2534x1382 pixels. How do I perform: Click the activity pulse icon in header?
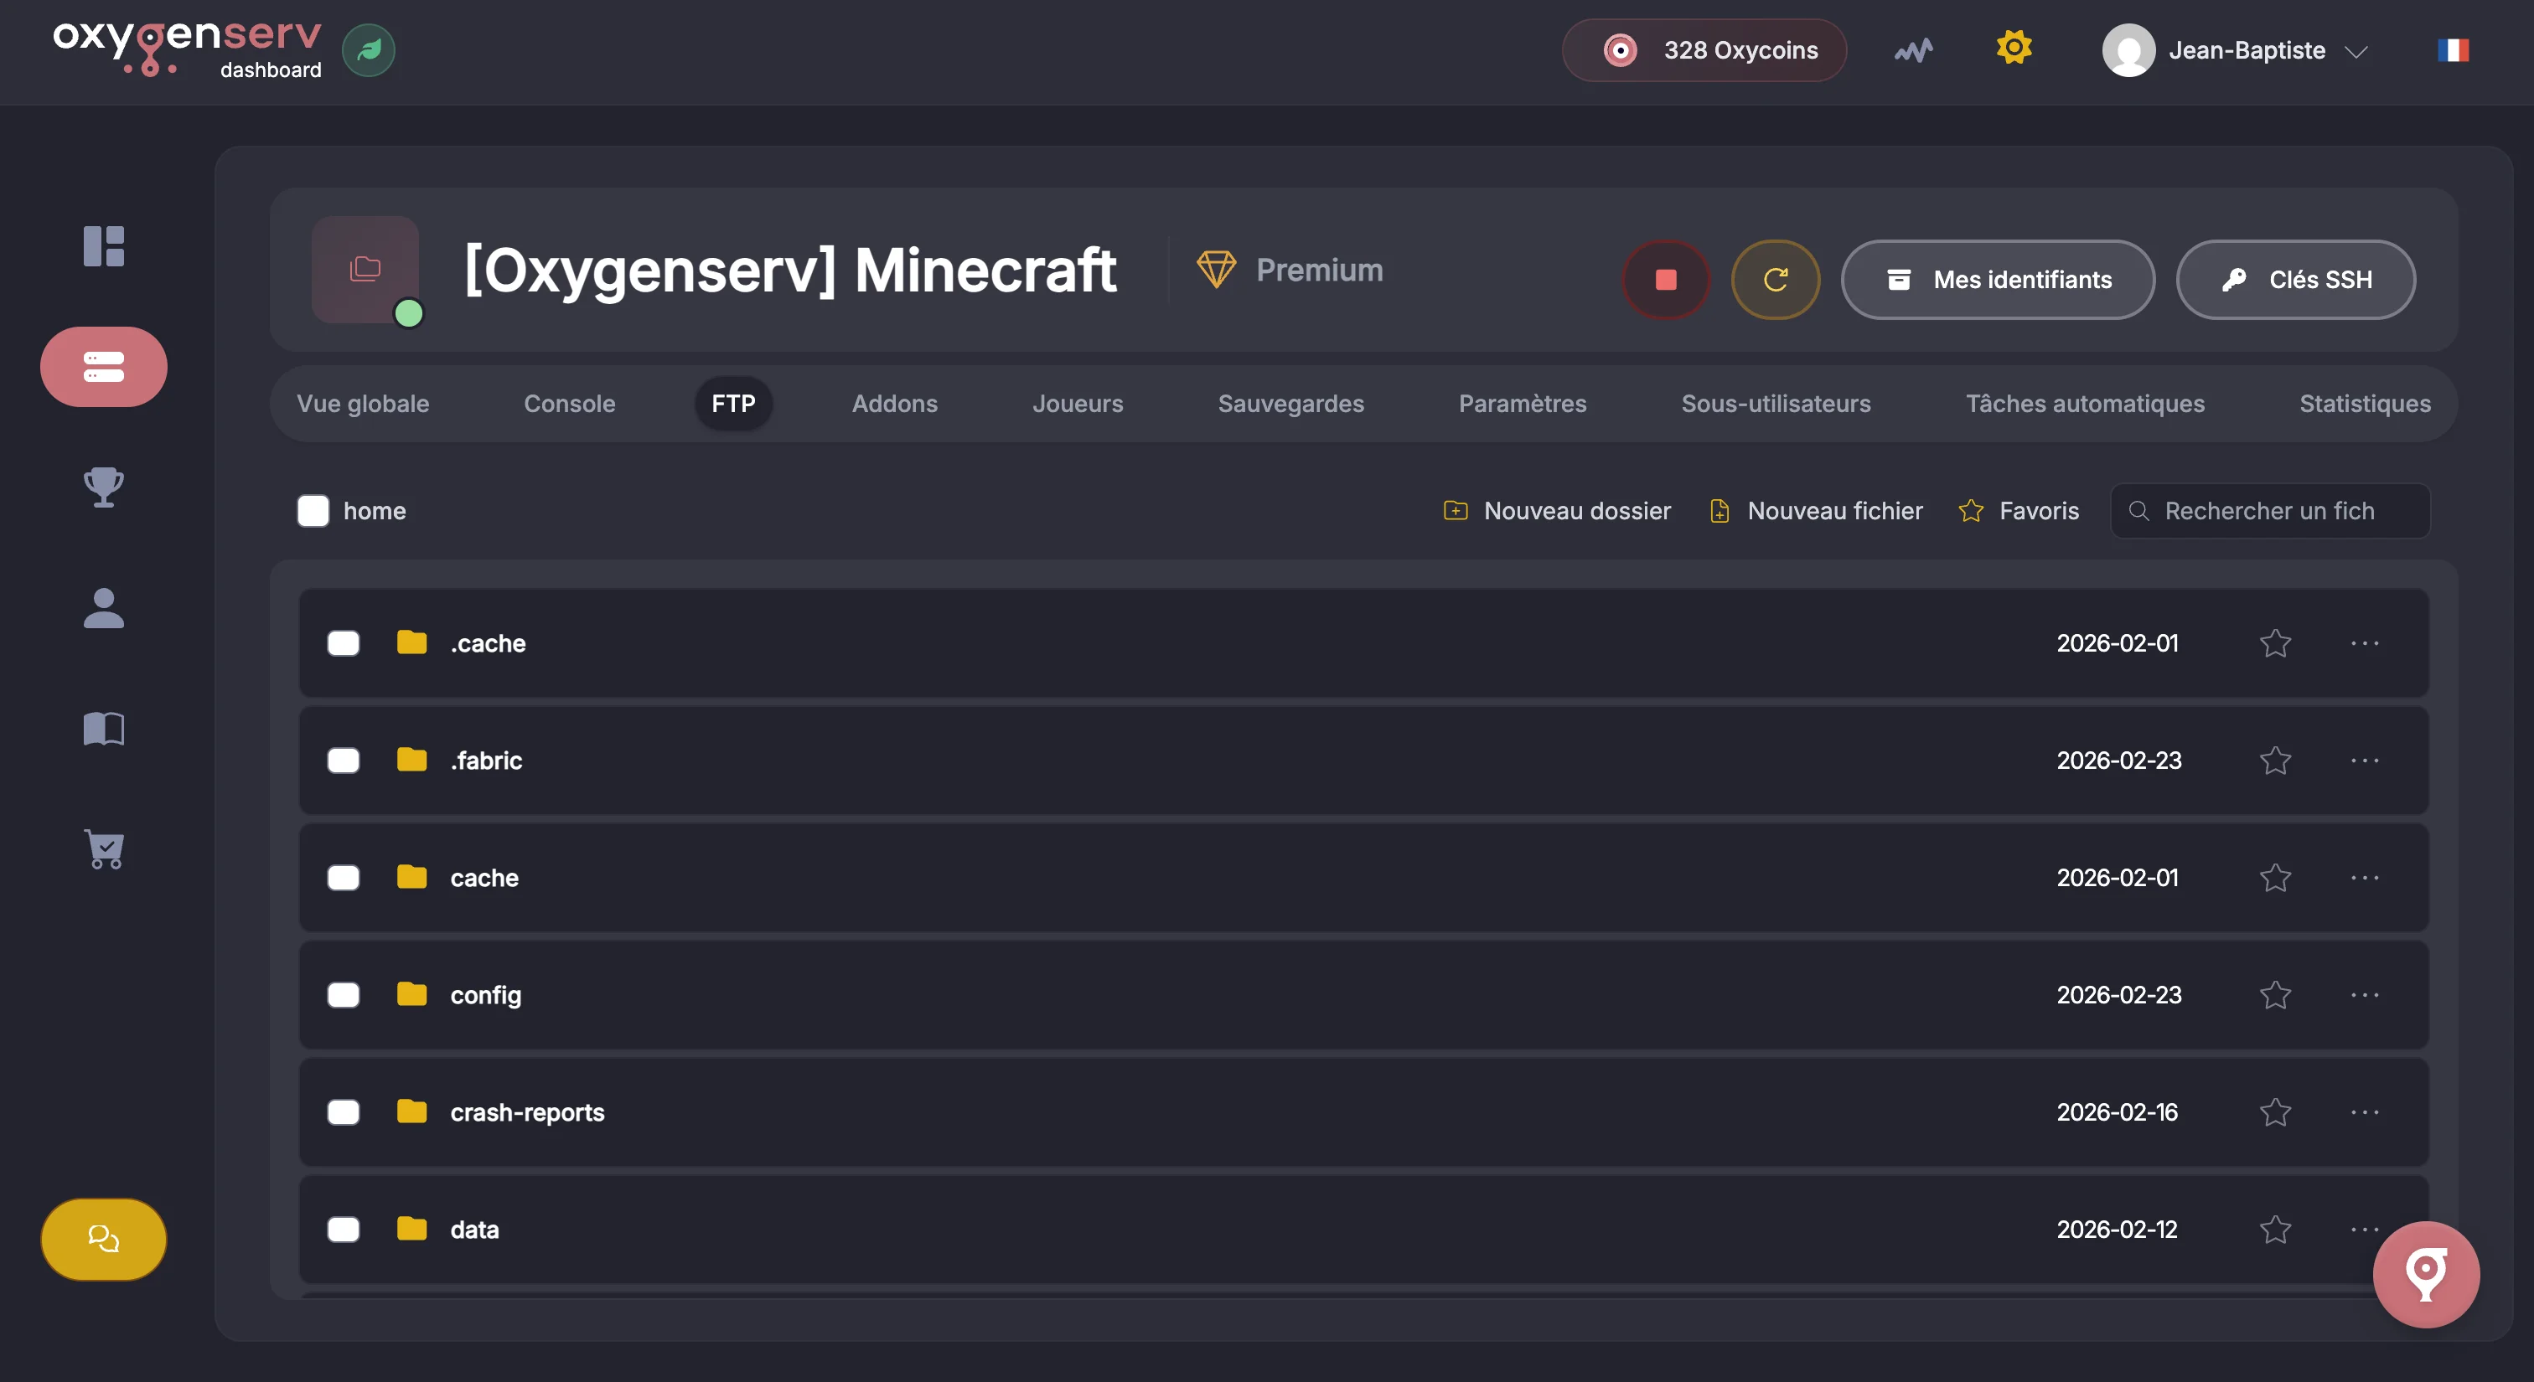[x=1913, y=50]
